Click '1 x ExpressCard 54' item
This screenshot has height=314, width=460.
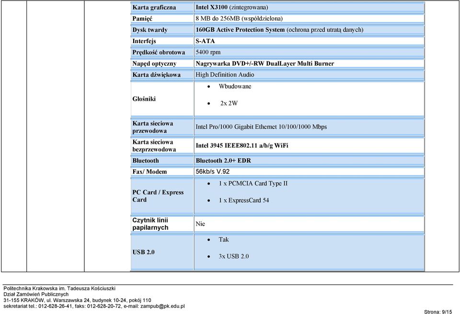point(244,200)
